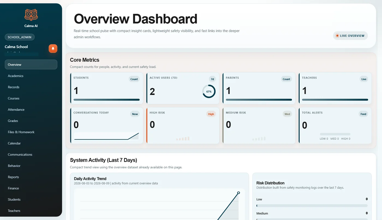The width and height of the screenshot is (382, 220).
Task: Go to Records section
Action: [31, 87]
